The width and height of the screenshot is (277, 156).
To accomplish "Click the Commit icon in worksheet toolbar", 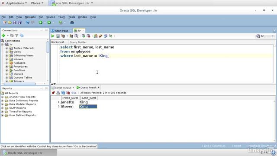I will pos(83,36).
